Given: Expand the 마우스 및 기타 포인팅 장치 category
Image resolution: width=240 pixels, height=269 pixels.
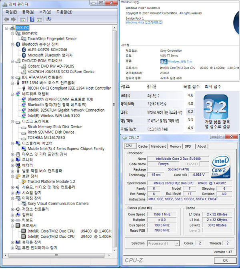Looking at the screenshot, I should pos(12,155).
